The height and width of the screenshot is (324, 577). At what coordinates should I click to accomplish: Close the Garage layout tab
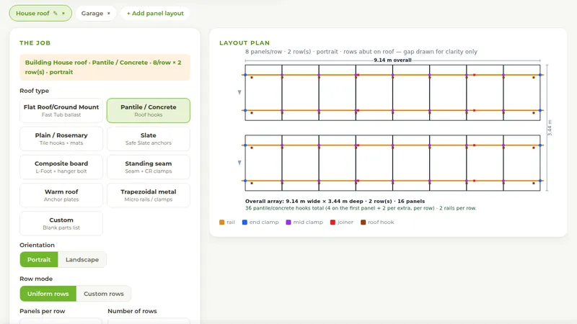(109, 13)
